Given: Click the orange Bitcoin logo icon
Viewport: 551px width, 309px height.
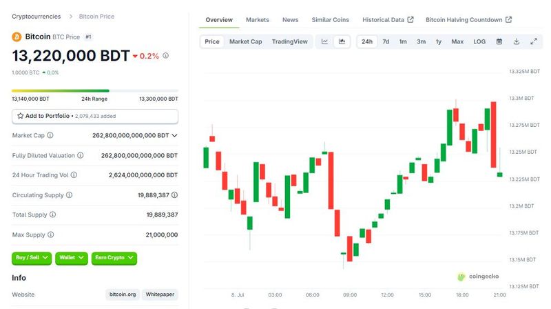Looking at the screenshot, I should pyautogui.click(x=17, y=36).
